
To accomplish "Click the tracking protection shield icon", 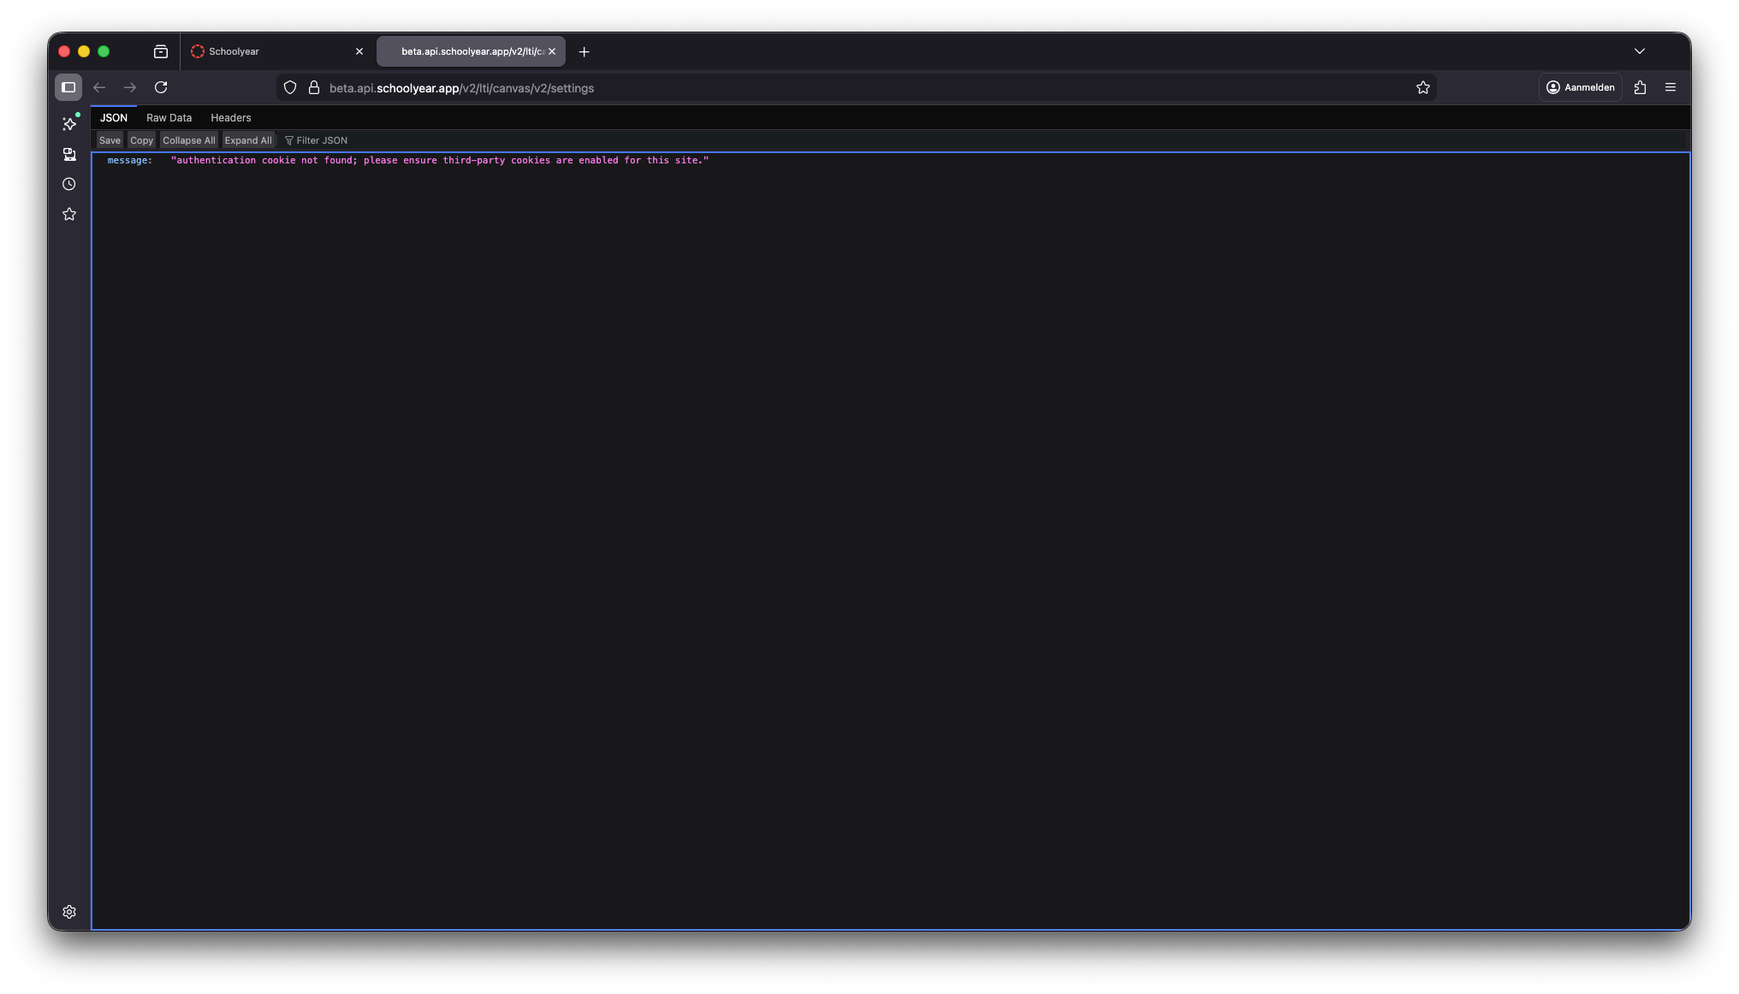I will click(290, 87).
